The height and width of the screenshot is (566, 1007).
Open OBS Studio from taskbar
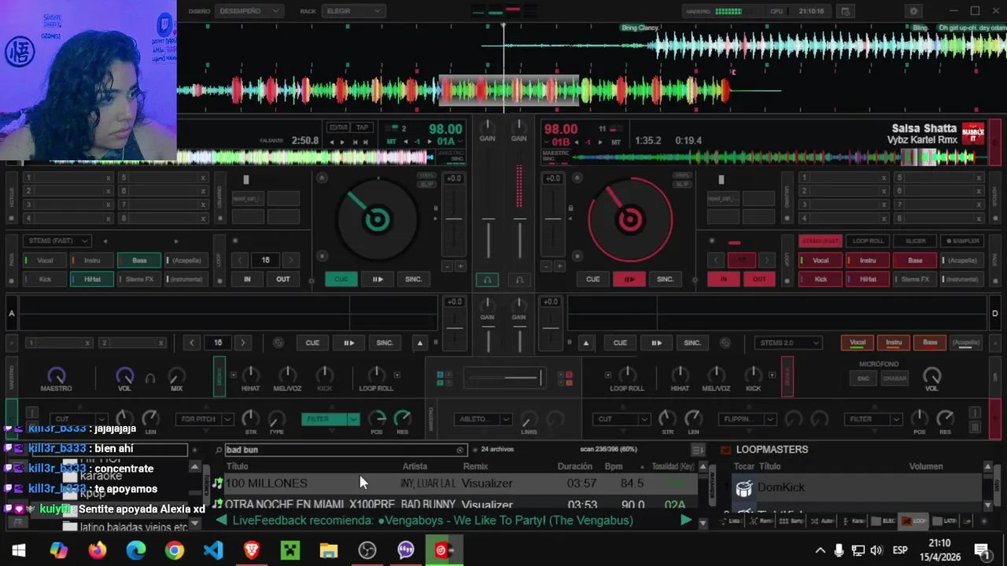point(367,550)
